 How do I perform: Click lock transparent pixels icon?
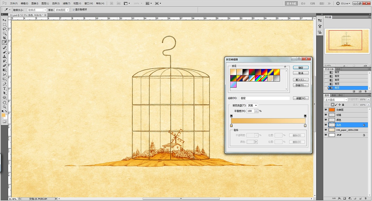coord(333,105)
